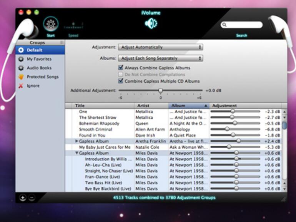Open My Favorites group

38,59
